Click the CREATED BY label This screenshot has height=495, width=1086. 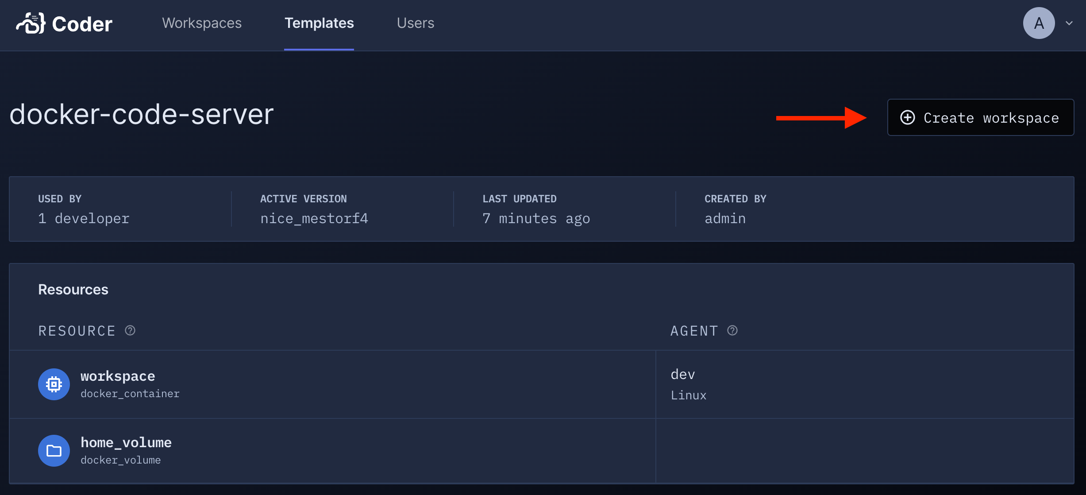pos(736,199)
